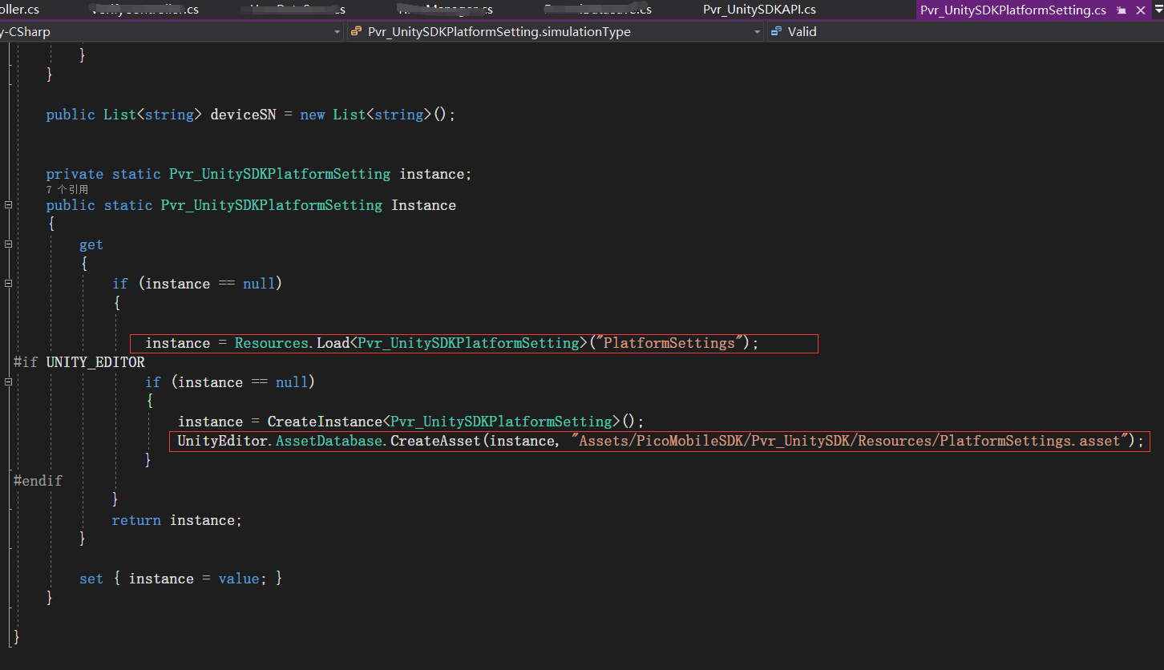Click the CreateInstance method call
This screenshot has width=1164, height=670.
[325, 422]
